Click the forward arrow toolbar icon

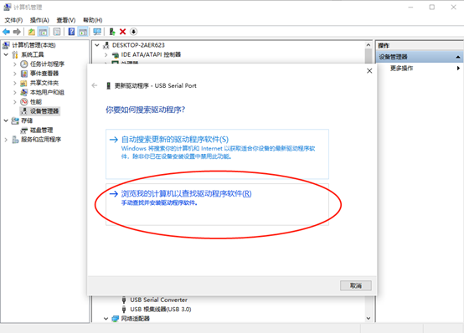coord(17,32)
